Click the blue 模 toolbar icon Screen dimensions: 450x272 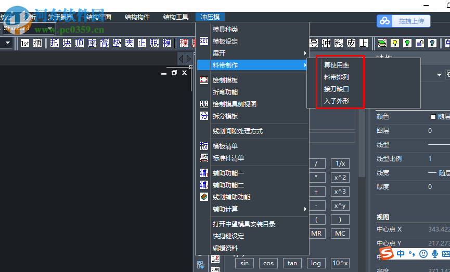click(167, 43)
